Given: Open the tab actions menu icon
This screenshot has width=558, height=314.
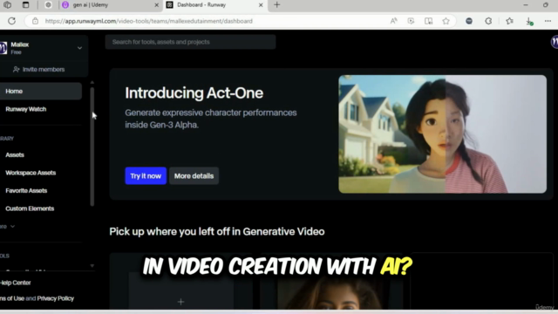Looking at the screenshot, I should point(25,5).
